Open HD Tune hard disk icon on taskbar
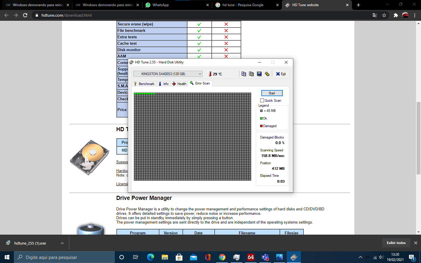 [x=294, y=257]
